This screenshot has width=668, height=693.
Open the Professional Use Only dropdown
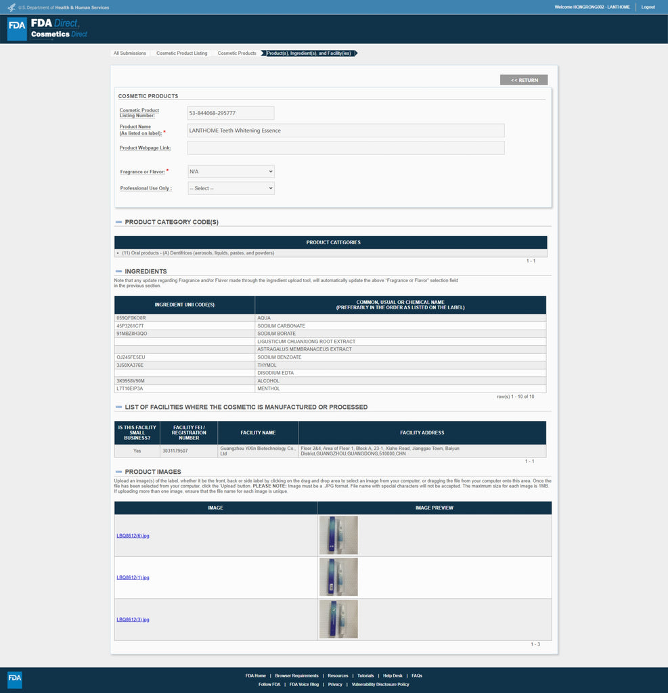click(231, 188)
